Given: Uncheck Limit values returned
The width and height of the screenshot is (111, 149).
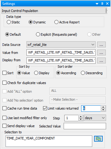Looking at the screenshot, I should [x=45, y=108].
